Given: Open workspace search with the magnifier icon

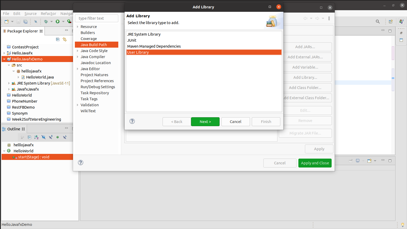Looking at the screenshot, I should (x=378, y=21).
